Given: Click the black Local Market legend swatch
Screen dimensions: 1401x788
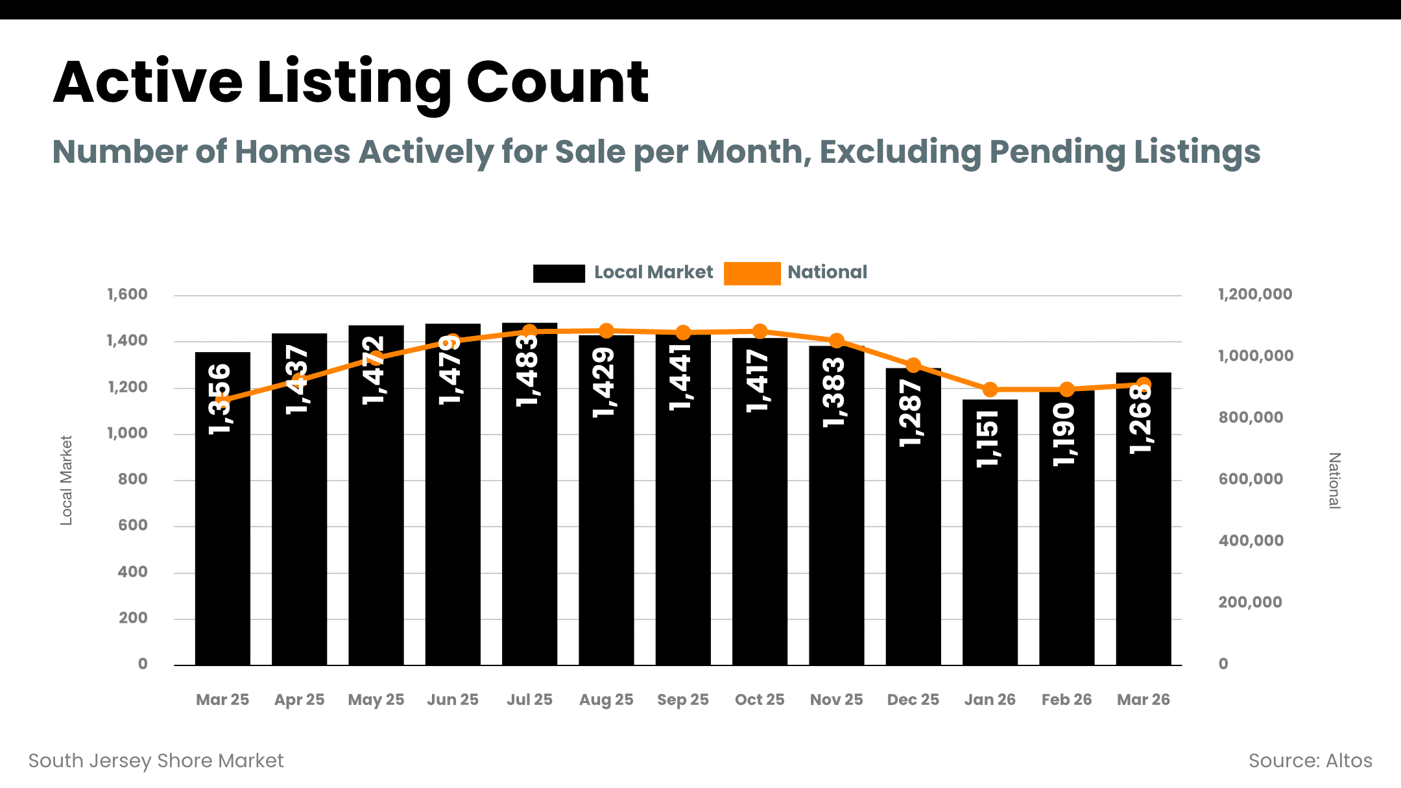Looking at the screenshot, I should (558, 273).
